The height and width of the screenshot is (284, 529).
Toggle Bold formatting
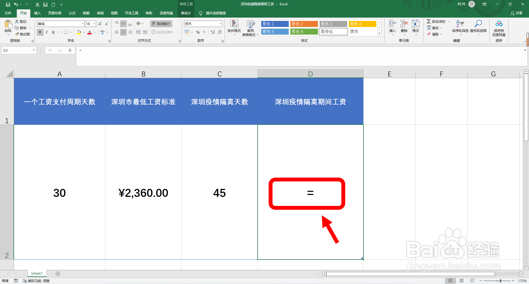[40, 32]
